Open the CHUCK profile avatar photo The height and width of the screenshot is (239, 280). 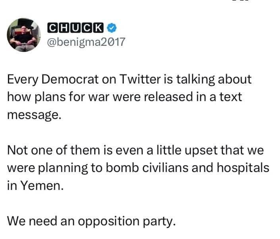[x=25, y=35]
